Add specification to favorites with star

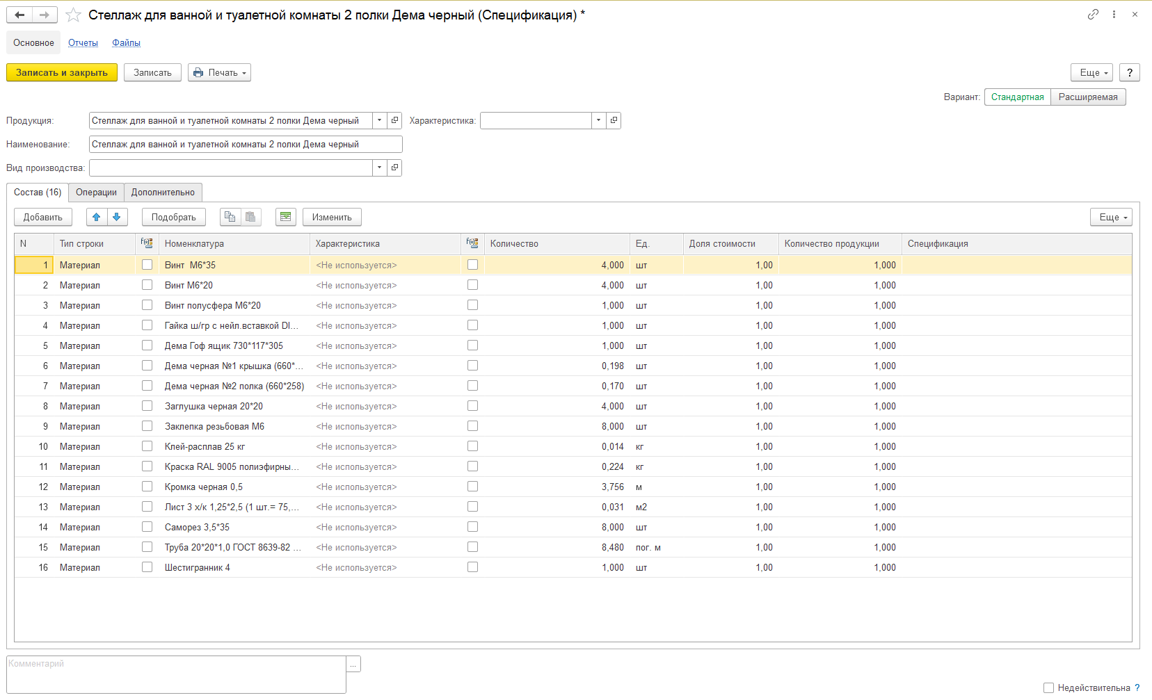point(73,15)
